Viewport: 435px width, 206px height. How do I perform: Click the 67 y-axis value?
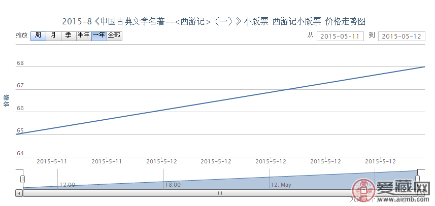coord(20,86)
